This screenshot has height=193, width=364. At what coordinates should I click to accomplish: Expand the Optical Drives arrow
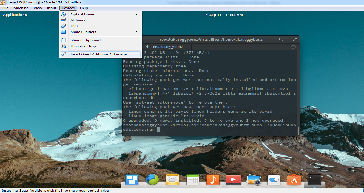point(136,14)
